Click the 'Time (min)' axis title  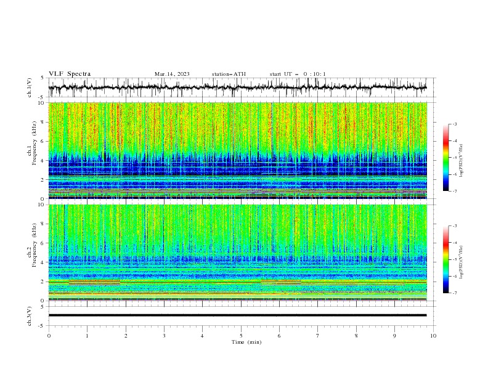(x=246, y=342)
